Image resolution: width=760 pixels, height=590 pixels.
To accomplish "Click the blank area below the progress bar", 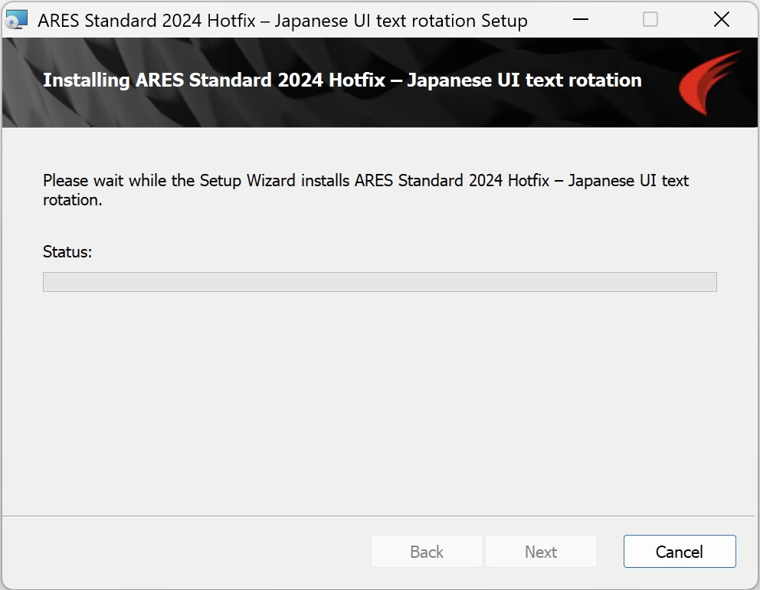I will pyautogui.click(x=379, y=402).
